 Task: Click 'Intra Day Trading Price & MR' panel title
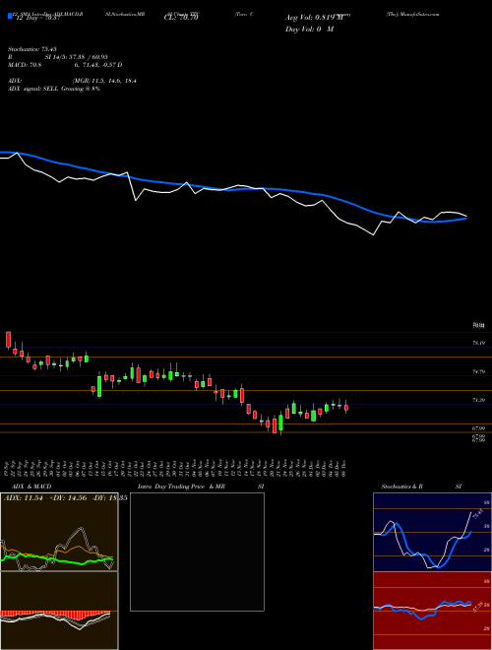(x=182, y=487)
